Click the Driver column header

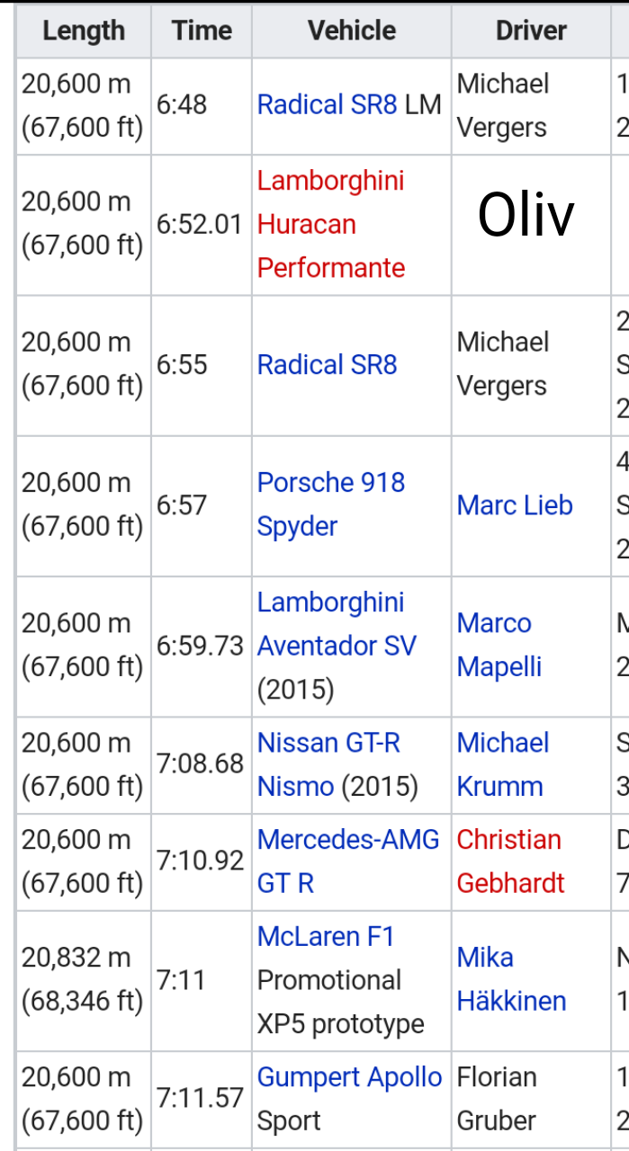pos(531,31)
